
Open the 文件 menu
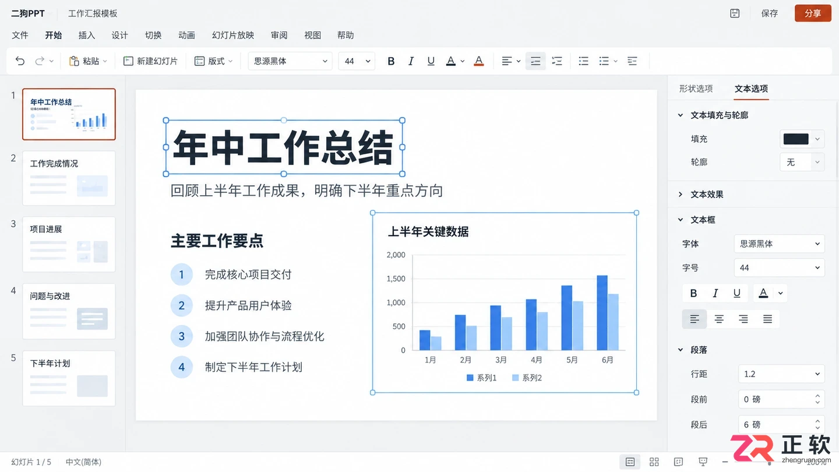point(20,35)
